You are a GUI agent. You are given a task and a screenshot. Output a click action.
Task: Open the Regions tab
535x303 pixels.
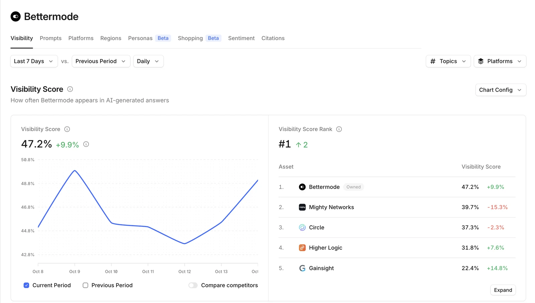coord(111,38)
